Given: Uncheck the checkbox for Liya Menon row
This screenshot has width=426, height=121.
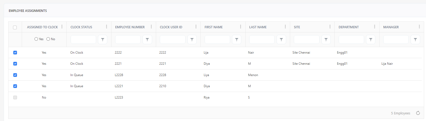Looking at the screenshot, I should click(x=15, y=75).
